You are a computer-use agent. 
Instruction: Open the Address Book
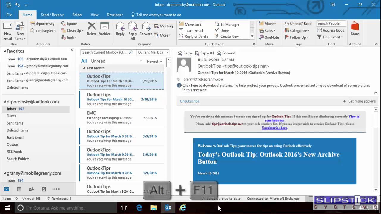pos(331,30)
